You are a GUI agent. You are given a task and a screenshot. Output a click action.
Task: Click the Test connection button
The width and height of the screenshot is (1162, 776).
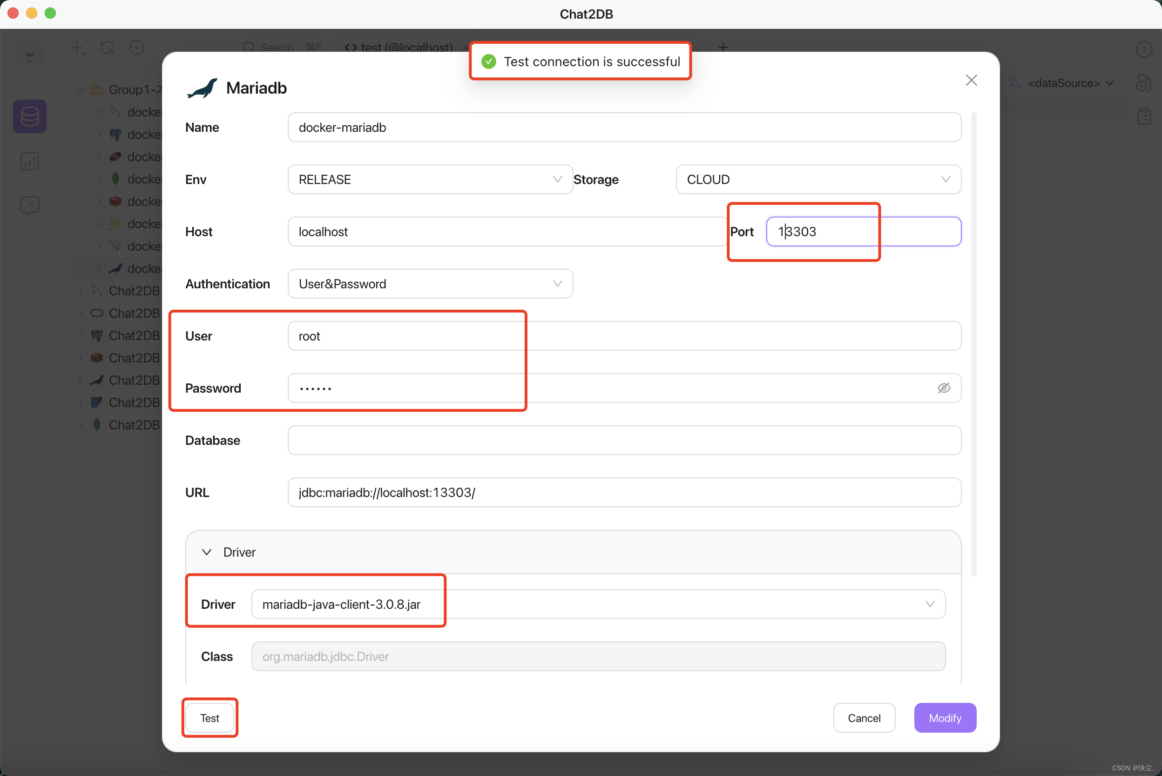pyautogui.click(x=210, y=718)
